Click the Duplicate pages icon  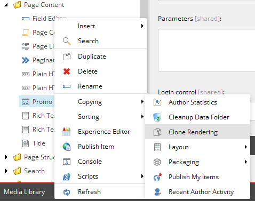pyautogui.click(x=67, y=57)
